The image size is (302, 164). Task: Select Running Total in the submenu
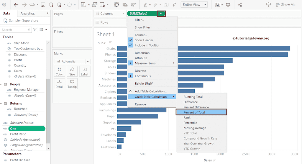(x=193, y=97)
